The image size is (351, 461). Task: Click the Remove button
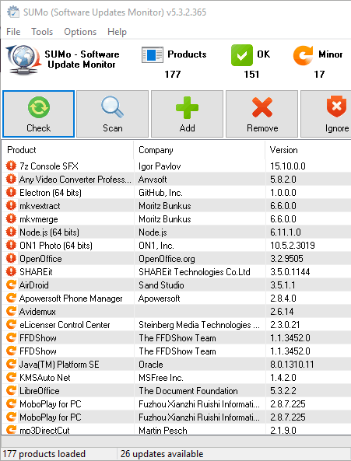pyautogui.click(x=261, y=114)
